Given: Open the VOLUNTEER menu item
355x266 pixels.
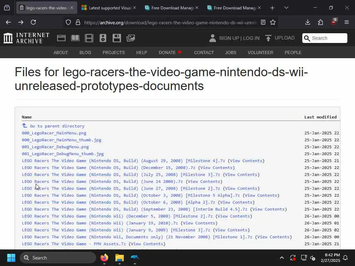Looking at the screenshot, I should (x=260, y=53).
